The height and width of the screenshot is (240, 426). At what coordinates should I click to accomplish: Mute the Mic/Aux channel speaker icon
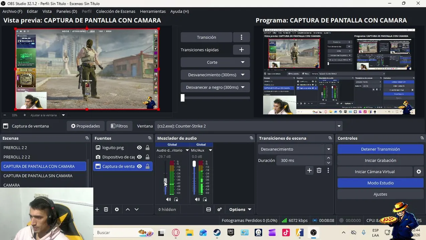(197, 199)
